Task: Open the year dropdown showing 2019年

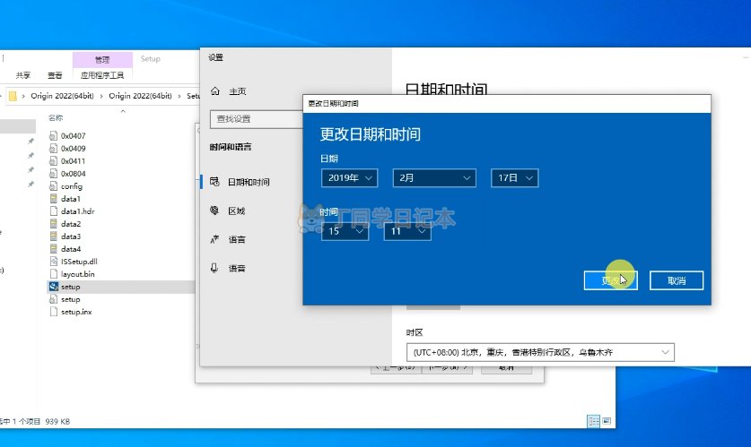Action: 349,178
